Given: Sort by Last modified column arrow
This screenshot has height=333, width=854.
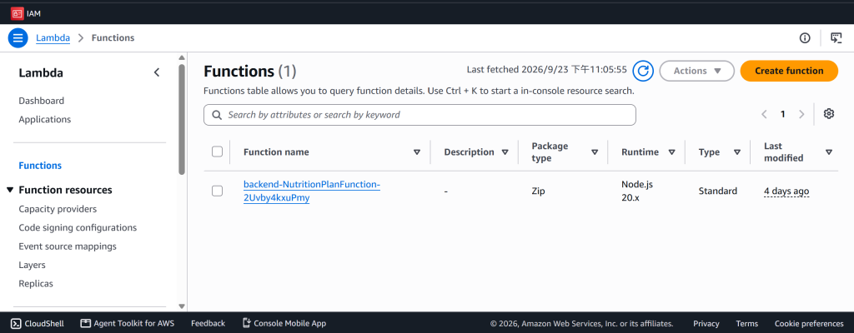Looking at the screenshot, I should click(828, 152).
